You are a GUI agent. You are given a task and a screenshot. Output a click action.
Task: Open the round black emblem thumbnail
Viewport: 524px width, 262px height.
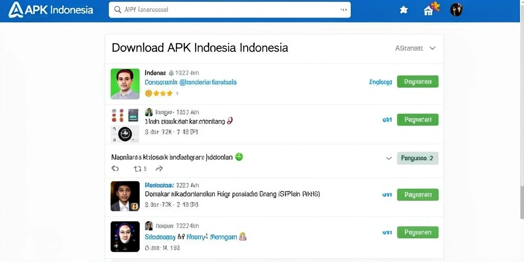[125, 134]
